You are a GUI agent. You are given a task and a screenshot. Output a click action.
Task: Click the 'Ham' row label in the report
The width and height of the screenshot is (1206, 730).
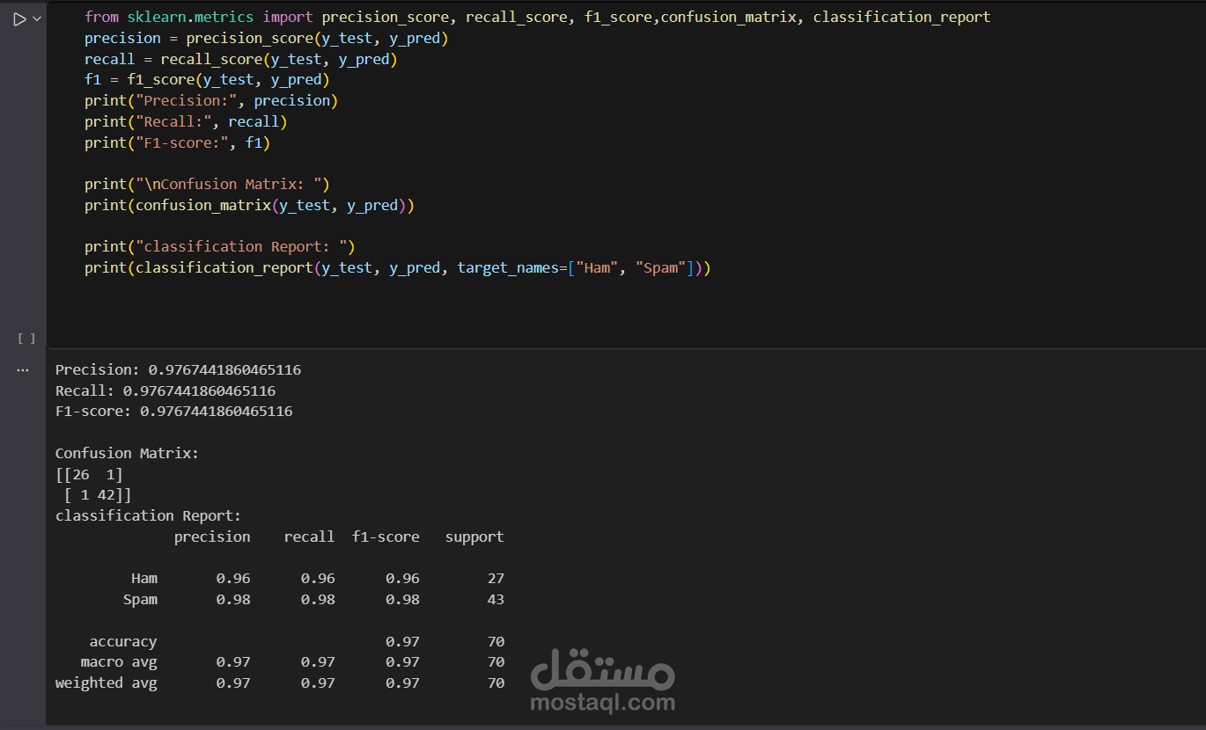(144, 578)
